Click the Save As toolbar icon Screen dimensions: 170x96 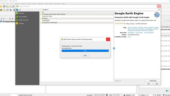(7, 6)
